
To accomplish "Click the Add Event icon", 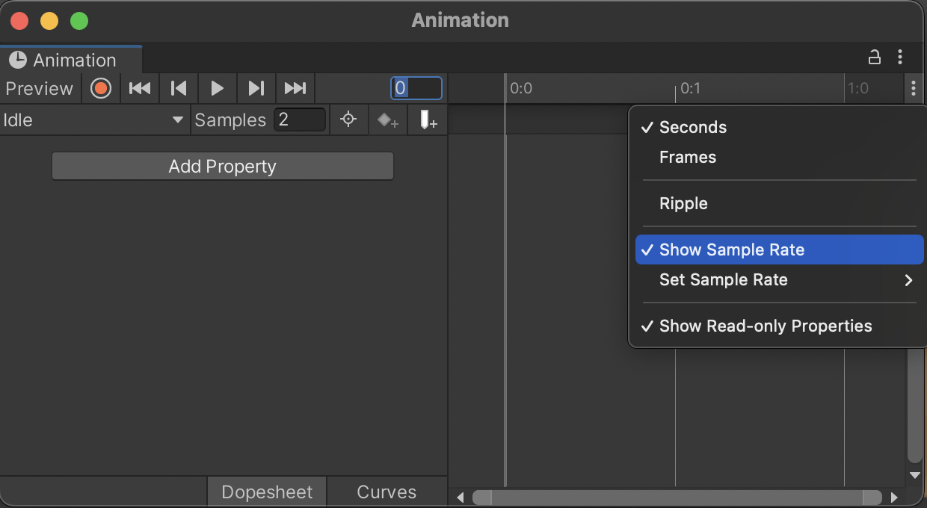I will (428, 120).
